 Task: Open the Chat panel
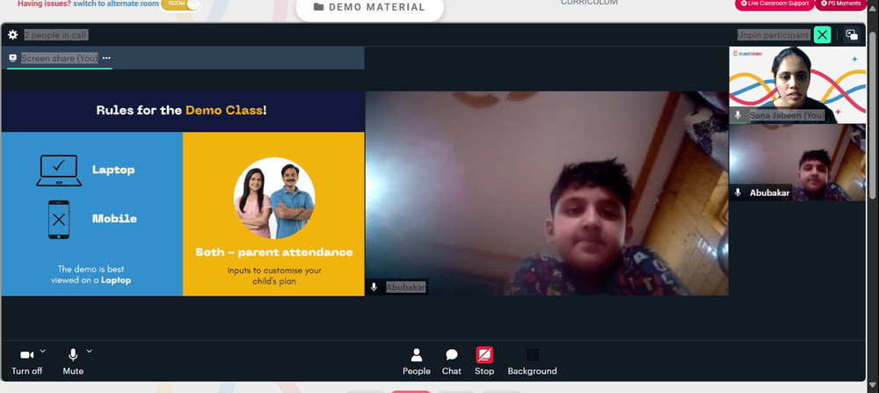pyautogui.click(x=451, y=361)
